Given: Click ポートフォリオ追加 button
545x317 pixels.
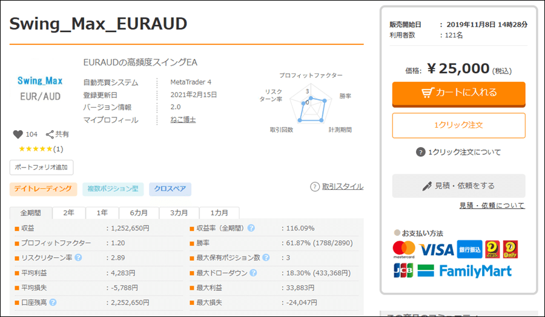Looking at the screenshot, I should (41, 167).
